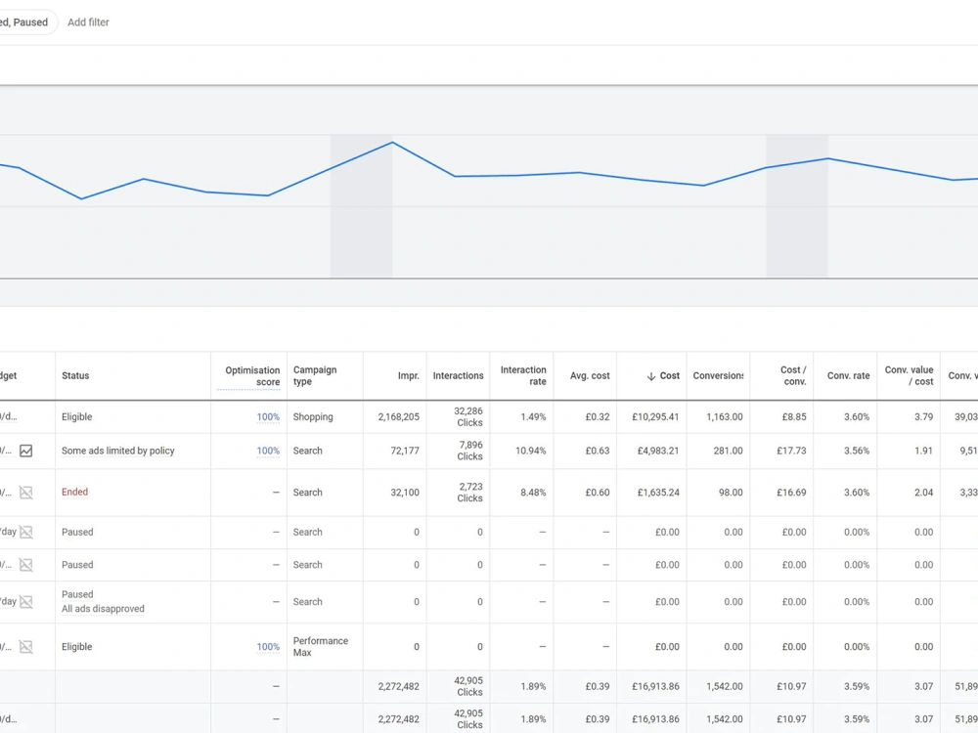Sort by the Conversions column header
The width and height of the screenshot is (978, 733).
[718, 376]
